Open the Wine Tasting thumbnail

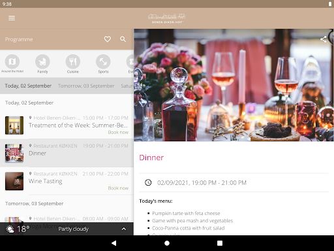pos(14,181)
